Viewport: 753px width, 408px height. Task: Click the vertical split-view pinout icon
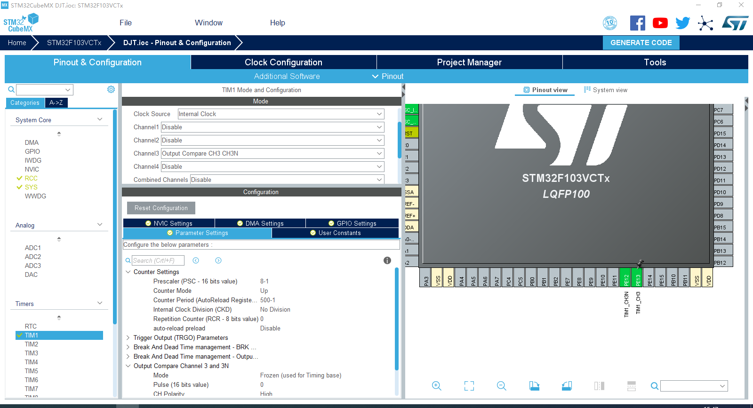click(x=599, y=386)
